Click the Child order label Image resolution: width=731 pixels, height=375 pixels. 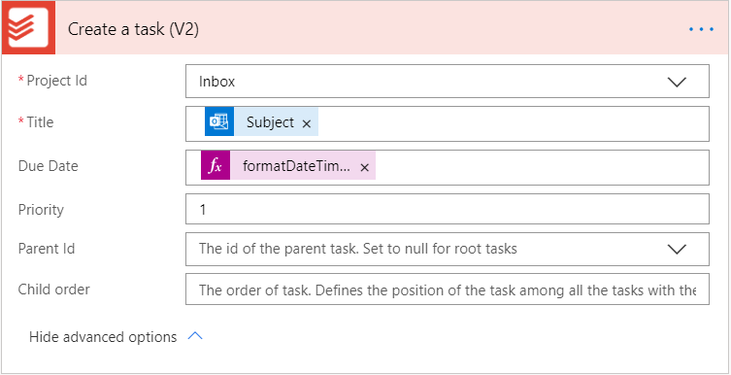[53, 290]
